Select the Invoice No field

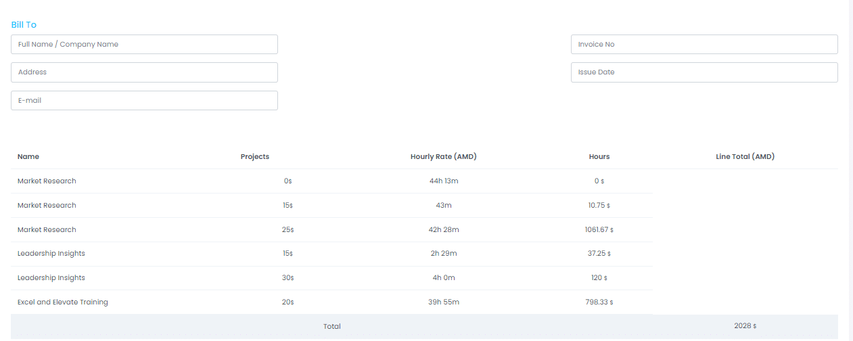[x=704, y=44]
